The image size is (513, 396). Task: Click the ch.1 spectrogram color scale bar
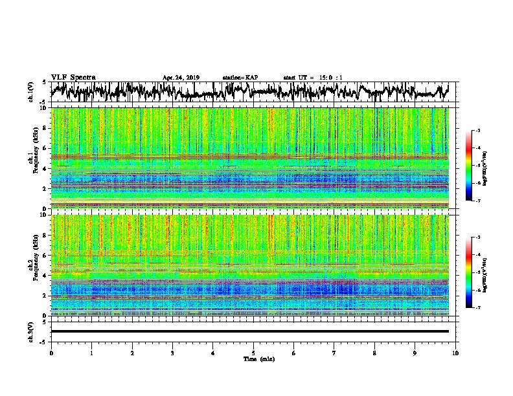468,166
